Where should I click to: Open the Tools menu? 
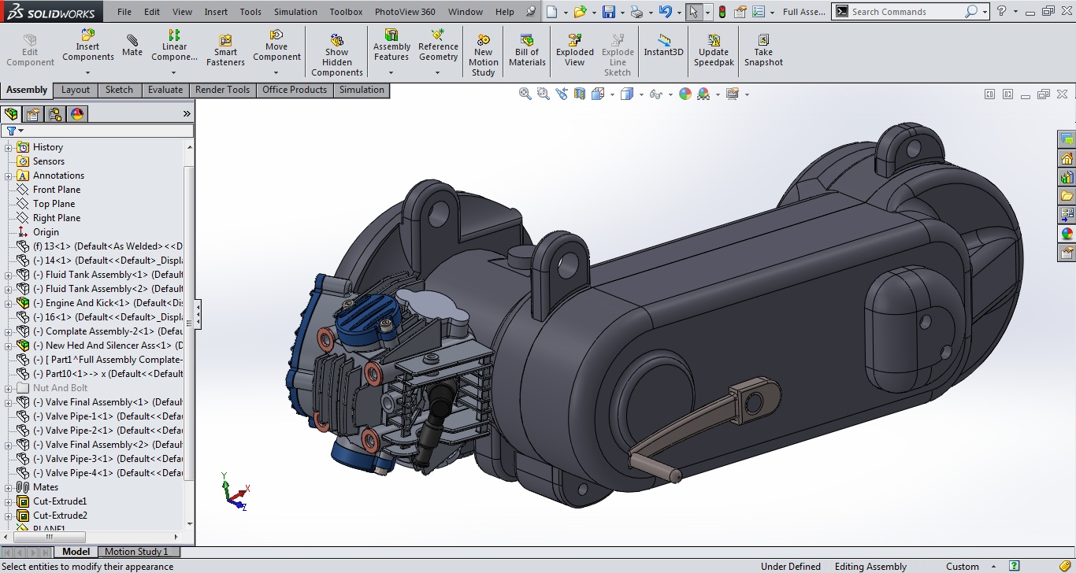tap(250, 12)
